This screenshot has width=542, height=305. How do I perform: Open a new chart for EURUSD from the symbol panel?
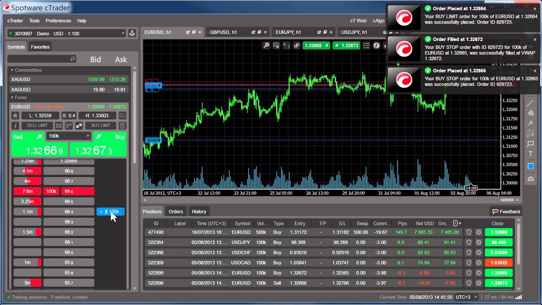(122, 116)
